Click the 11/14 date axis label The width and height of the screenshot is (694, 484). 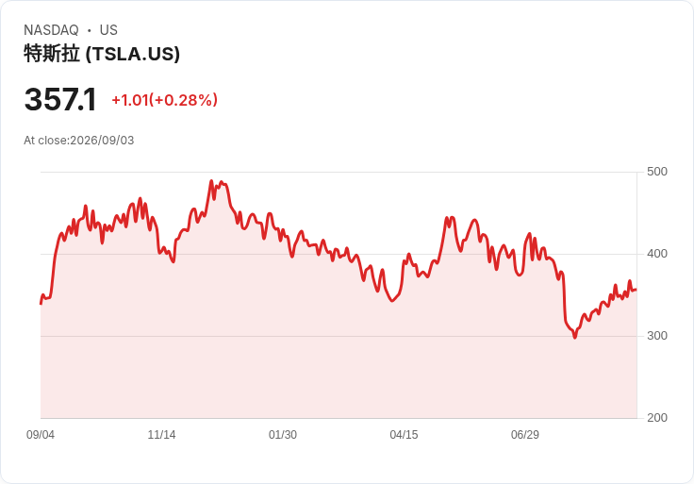[x=161, y=435]
